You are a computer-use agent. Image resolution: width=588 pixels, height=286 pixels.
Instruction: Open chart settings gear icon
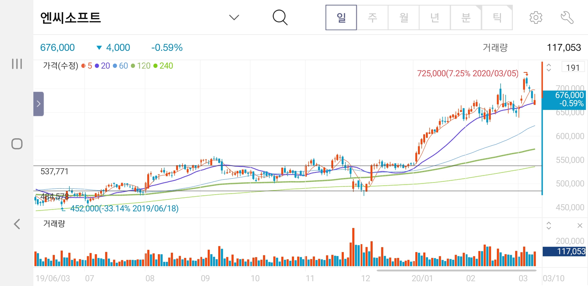coord(536,18)
